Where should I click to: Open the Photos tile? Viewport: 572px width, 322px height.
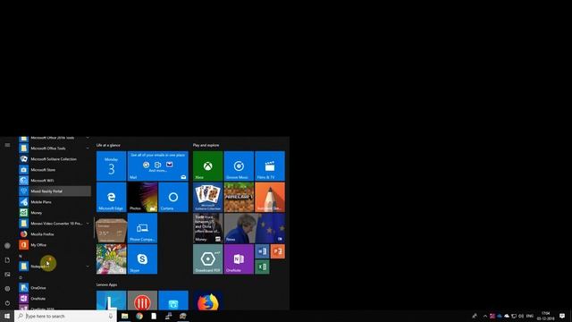[142, 197]
